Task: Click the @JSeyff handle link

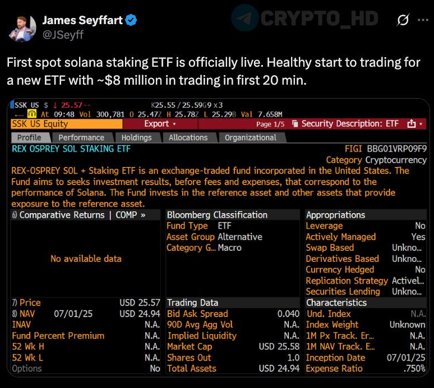Action: (63, 35)
